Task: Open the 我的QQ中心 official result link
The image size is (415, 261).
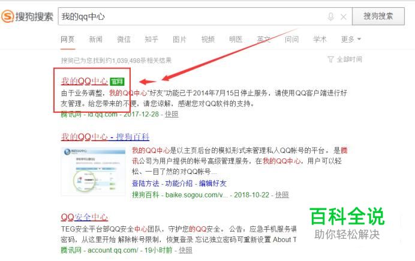Action: (x=84, y=81)
